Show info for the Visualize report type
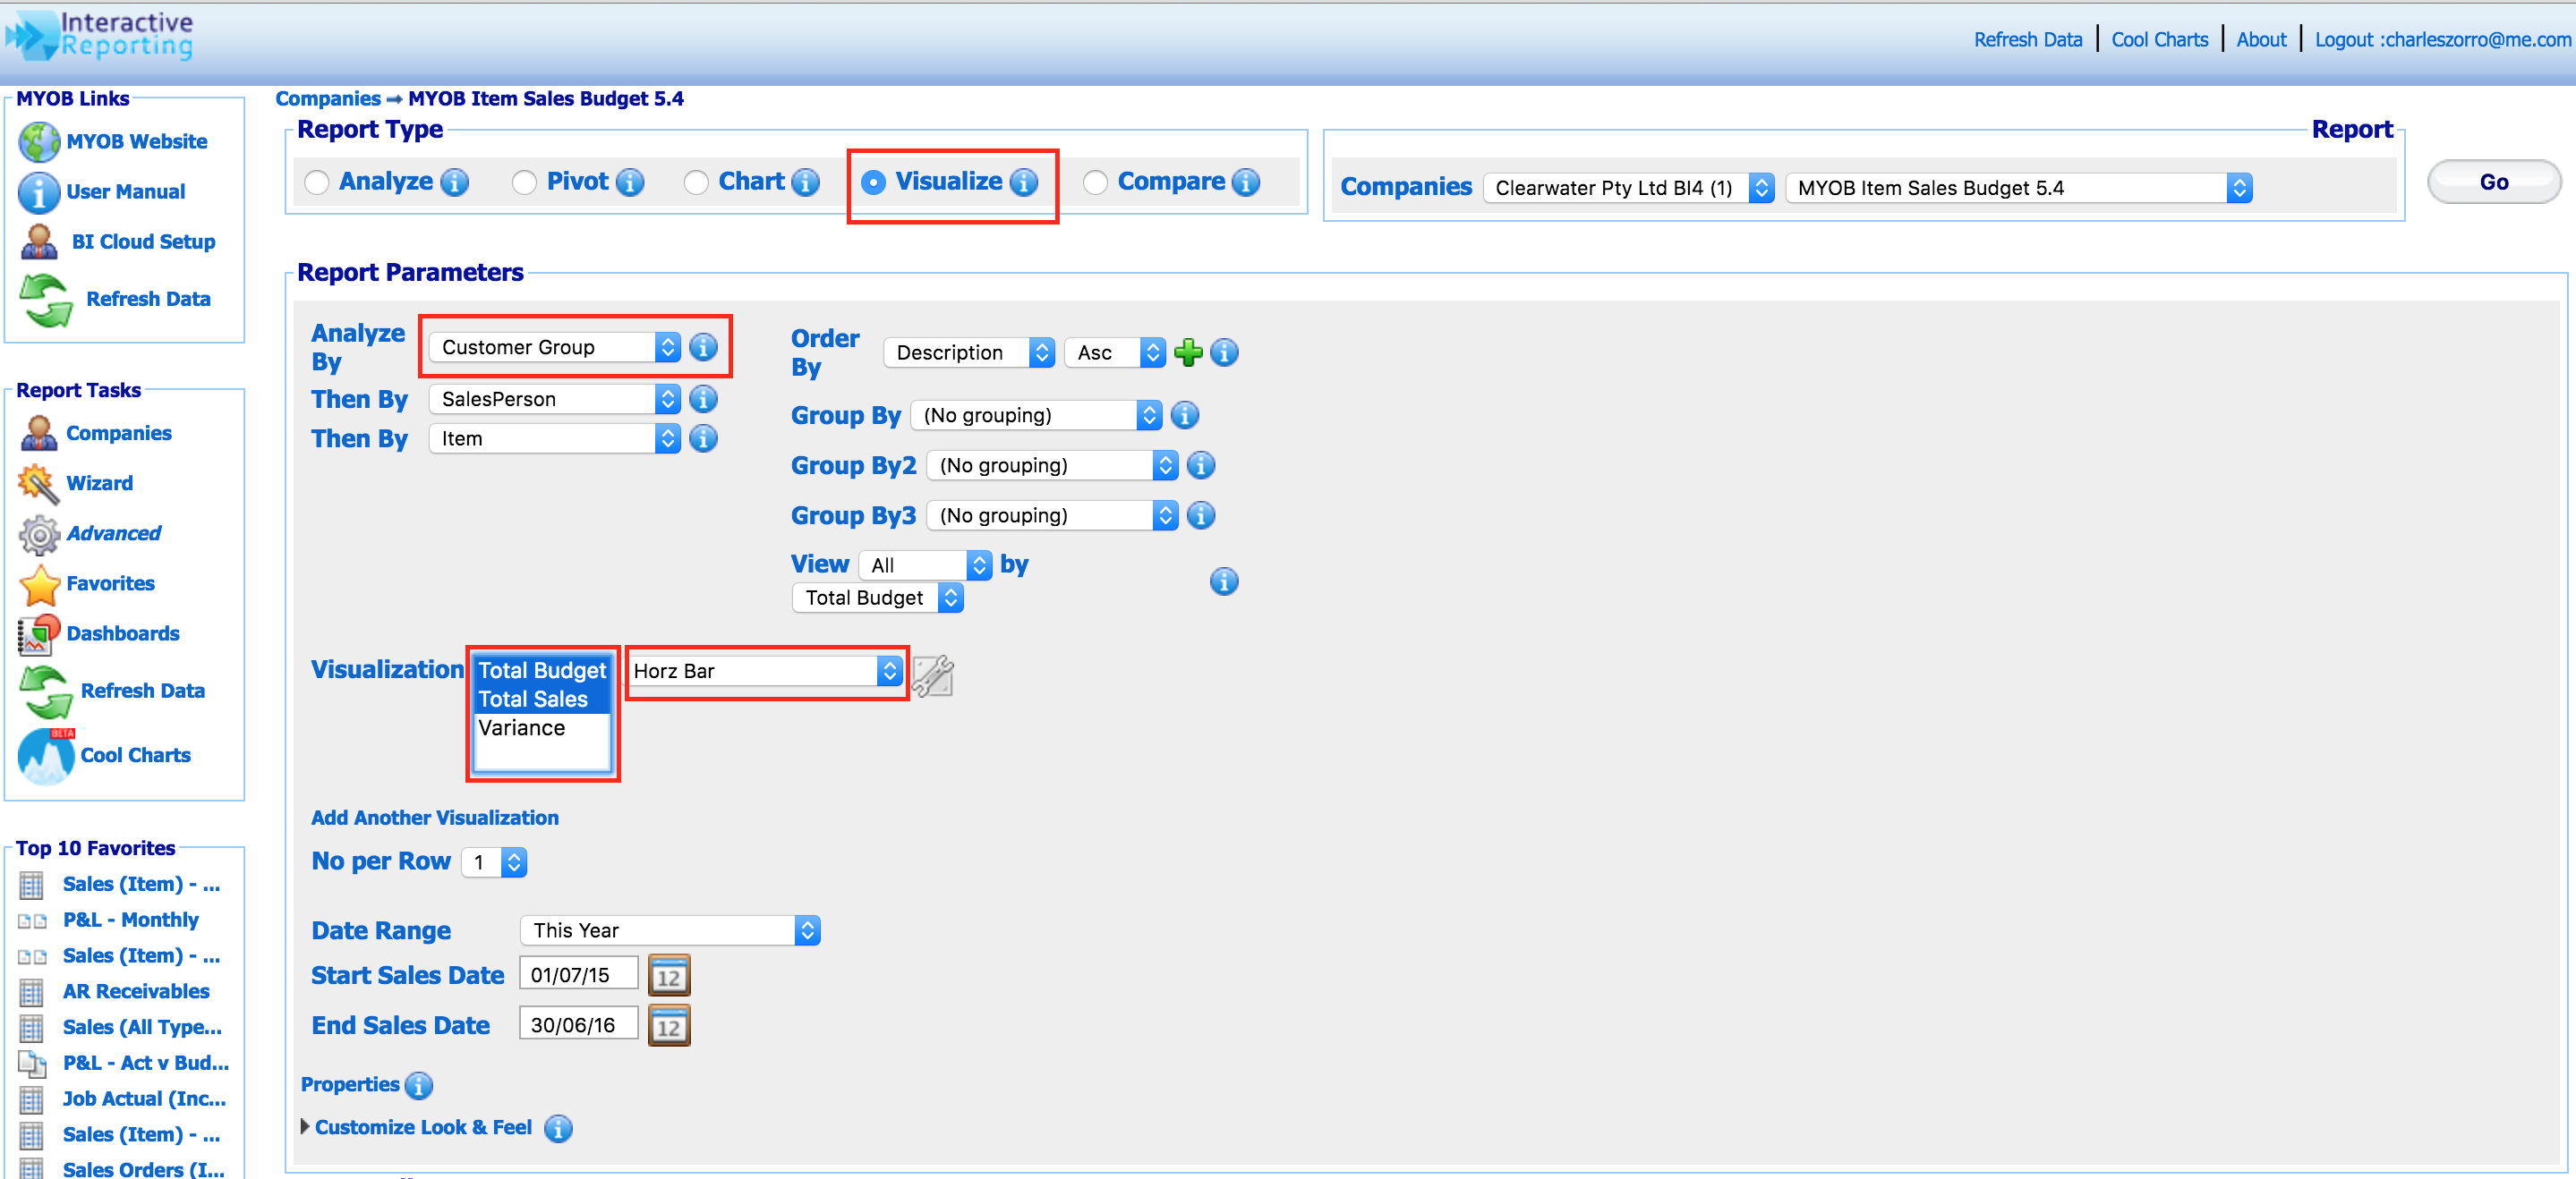2576x1179 pixels. (1024, 182)
